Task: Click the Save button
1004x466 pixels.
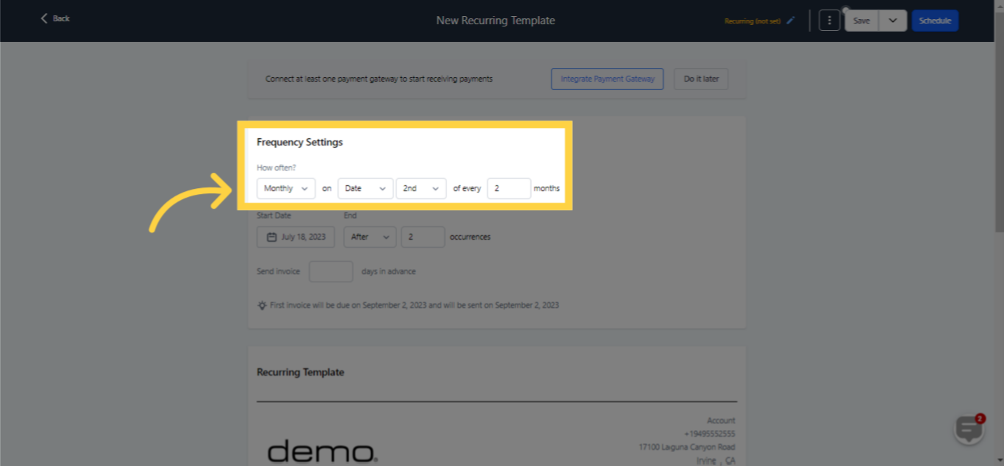Action: point(861,21)
